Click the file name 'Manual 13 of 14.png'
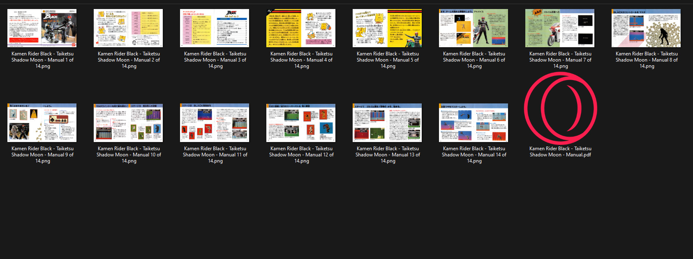 pos(388,155)
